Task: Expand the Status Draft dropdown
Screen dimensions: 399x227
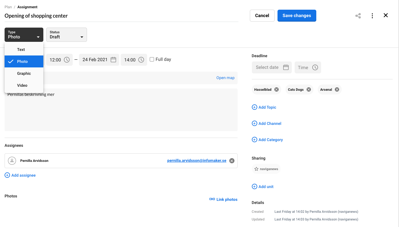Action: [66, 35]
